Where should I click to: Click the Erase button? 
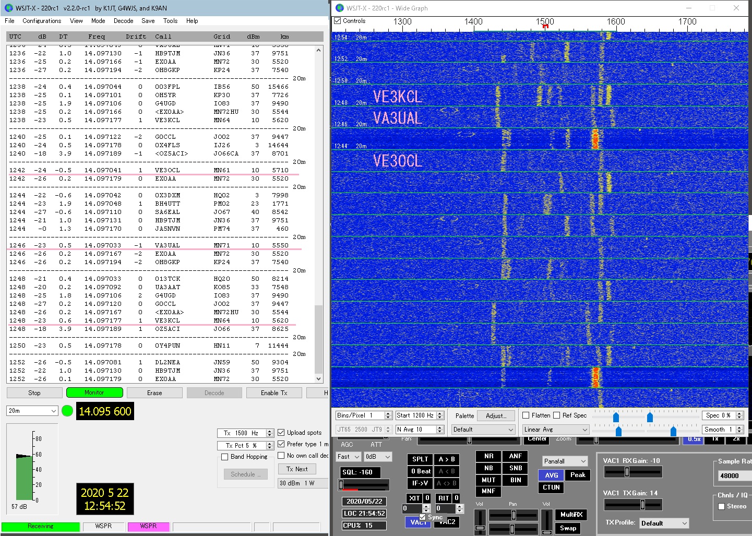[x=154, y=393]
